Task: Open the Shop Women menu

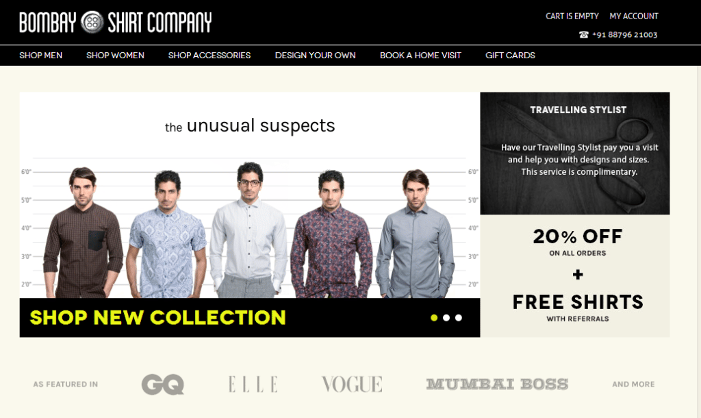Action: coord(115,55)
